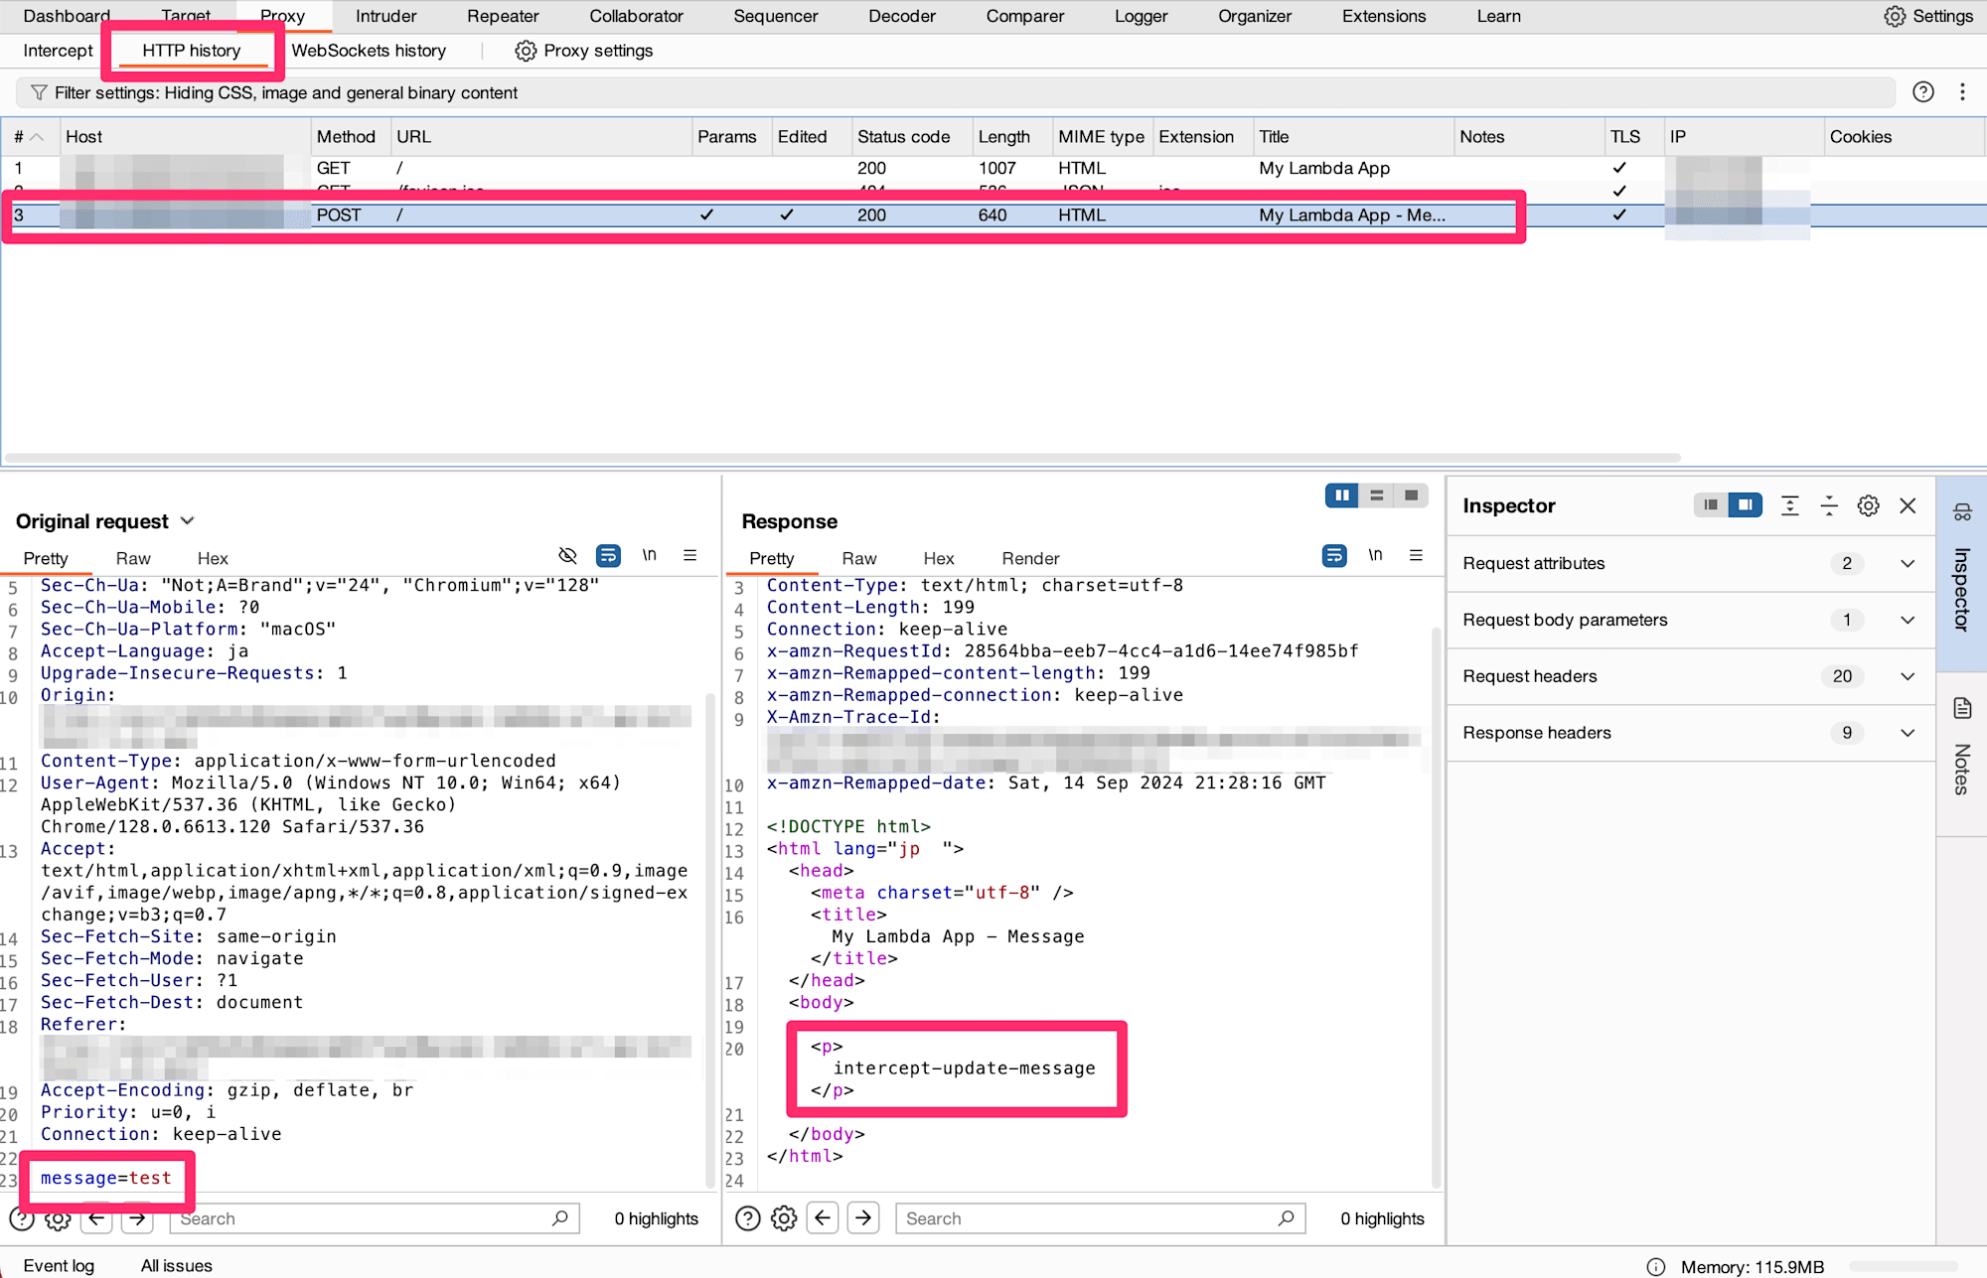The width and height of the screenshot is (1987, 1278).
Task: Go to previous match in request search
Action: pos(96,1218)
